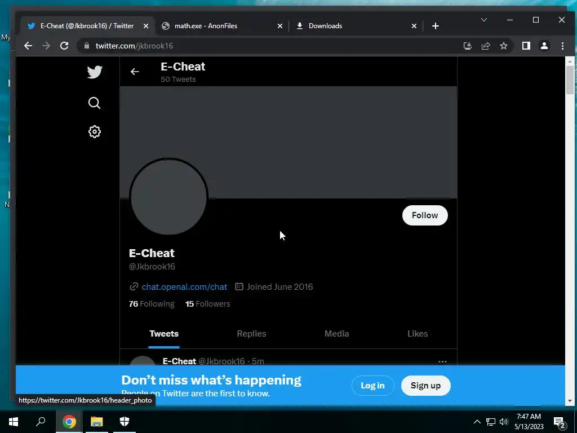Screen dimensions: 577x433
Task: Click the E-Cheat author name on the tweet
Action: (179, 361)
